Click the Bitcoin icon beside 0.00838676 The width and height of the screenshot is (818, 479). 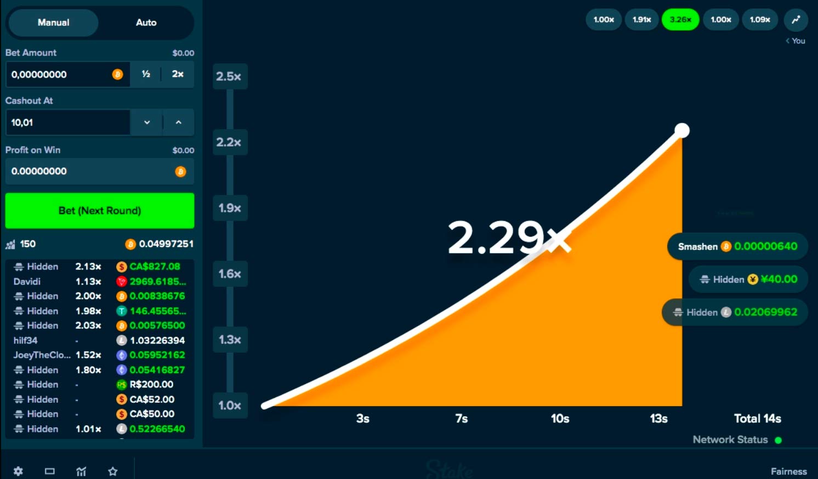click(122, 296)
